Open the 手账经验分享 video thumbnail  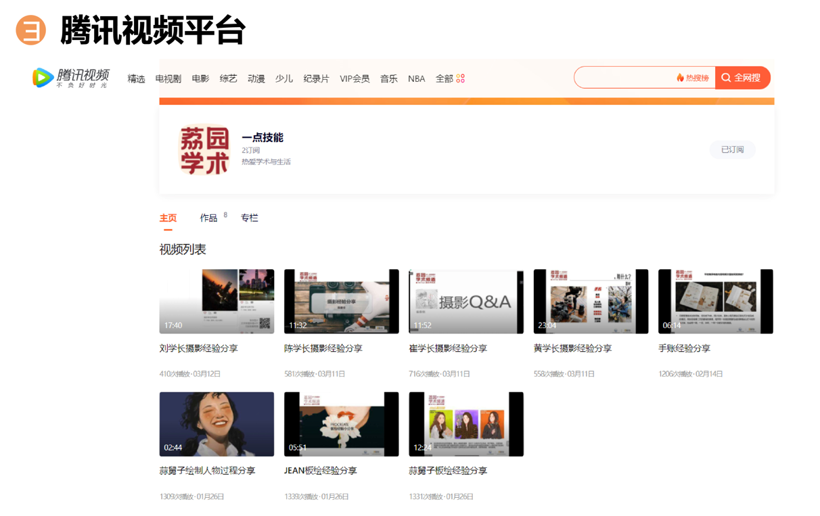click(x=715, y=301)
